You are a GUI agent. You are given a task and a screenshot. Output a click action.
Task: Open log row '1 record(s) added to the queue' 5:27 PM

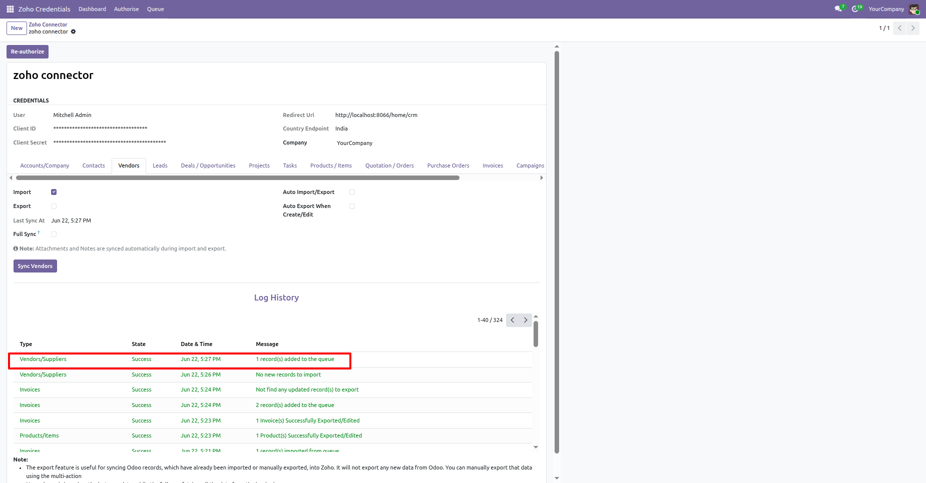(272, 359)
